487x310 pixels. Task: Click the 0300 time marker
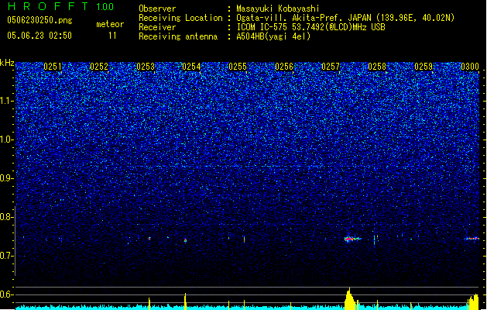coord(470,67)
